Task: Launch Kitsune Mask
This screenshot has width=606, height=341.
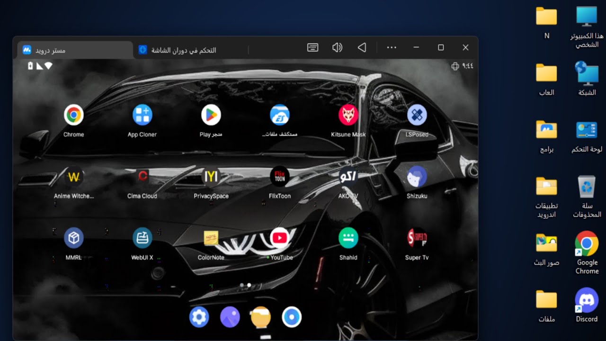Action: point(348,115)
